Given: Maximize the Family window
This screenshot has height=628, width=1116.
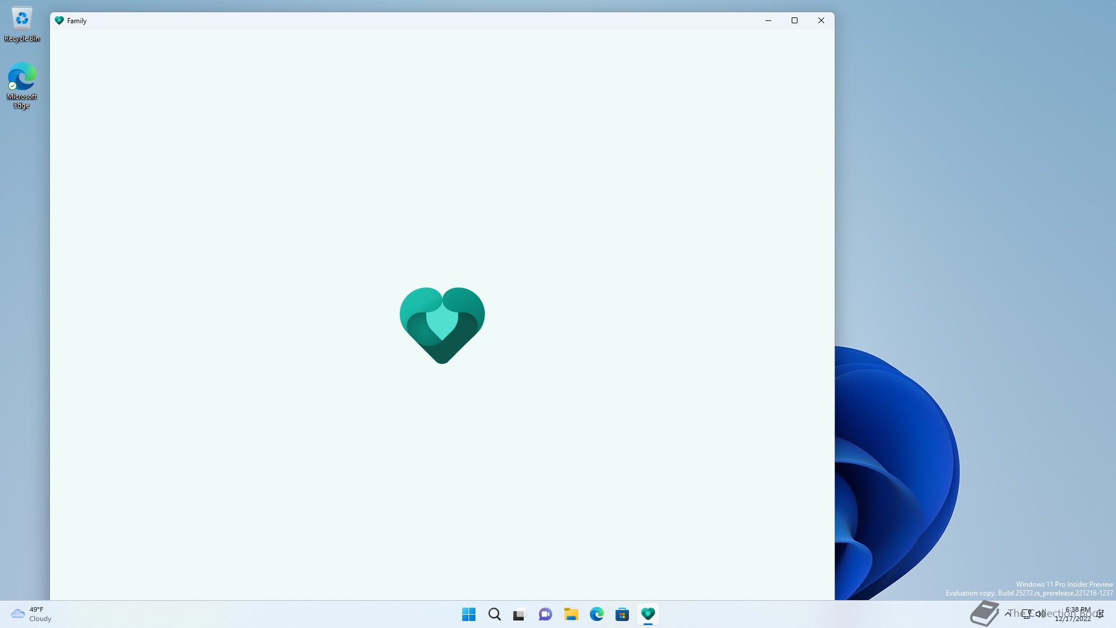Looking at the screenshot, I should [795, 20].
